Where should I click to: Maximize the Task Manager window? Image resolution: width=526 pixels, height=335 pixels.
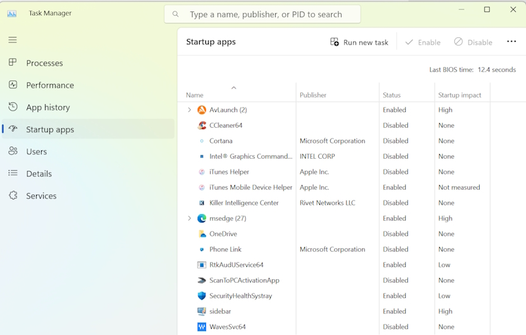click(x=487, y=9)
